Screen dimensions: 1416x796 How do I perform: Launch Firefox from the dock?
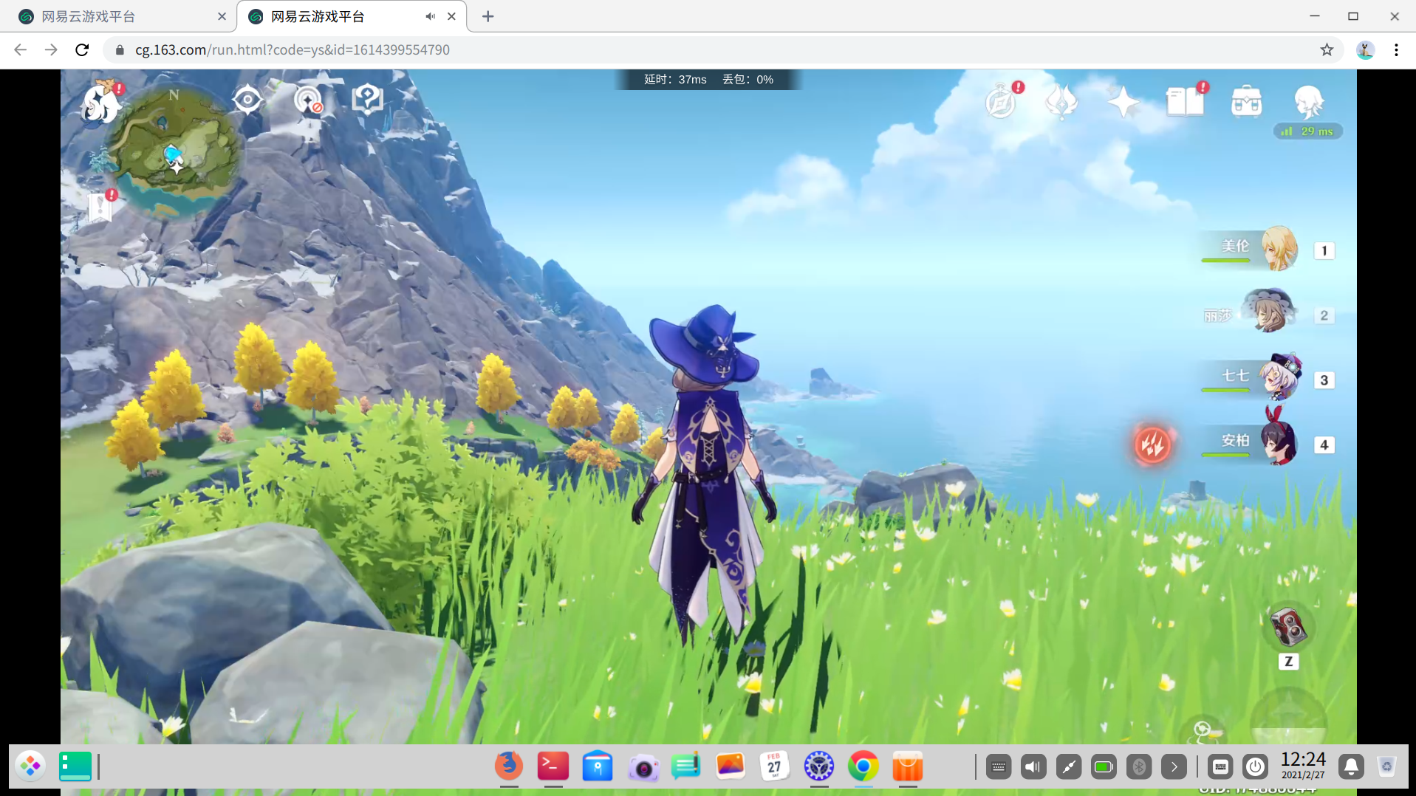(509, 766)
